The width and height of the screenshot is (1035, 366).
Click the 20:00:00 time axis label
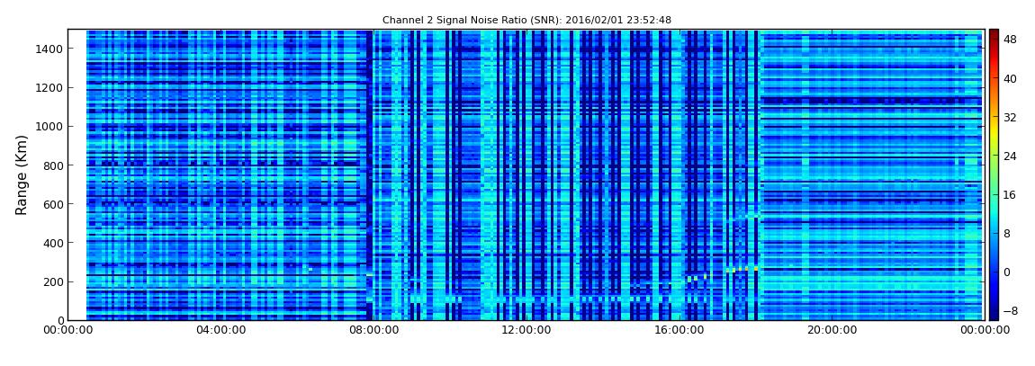831,330
